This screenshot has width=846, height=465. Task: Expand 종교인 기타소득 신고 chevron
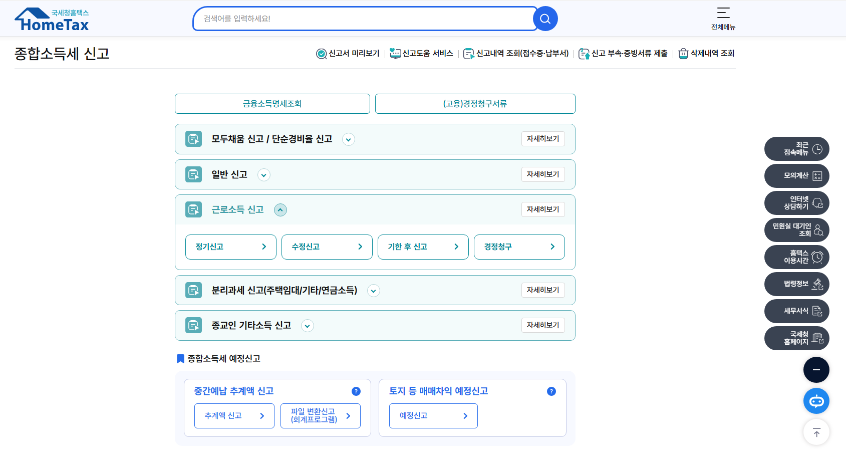pos(308,326)
